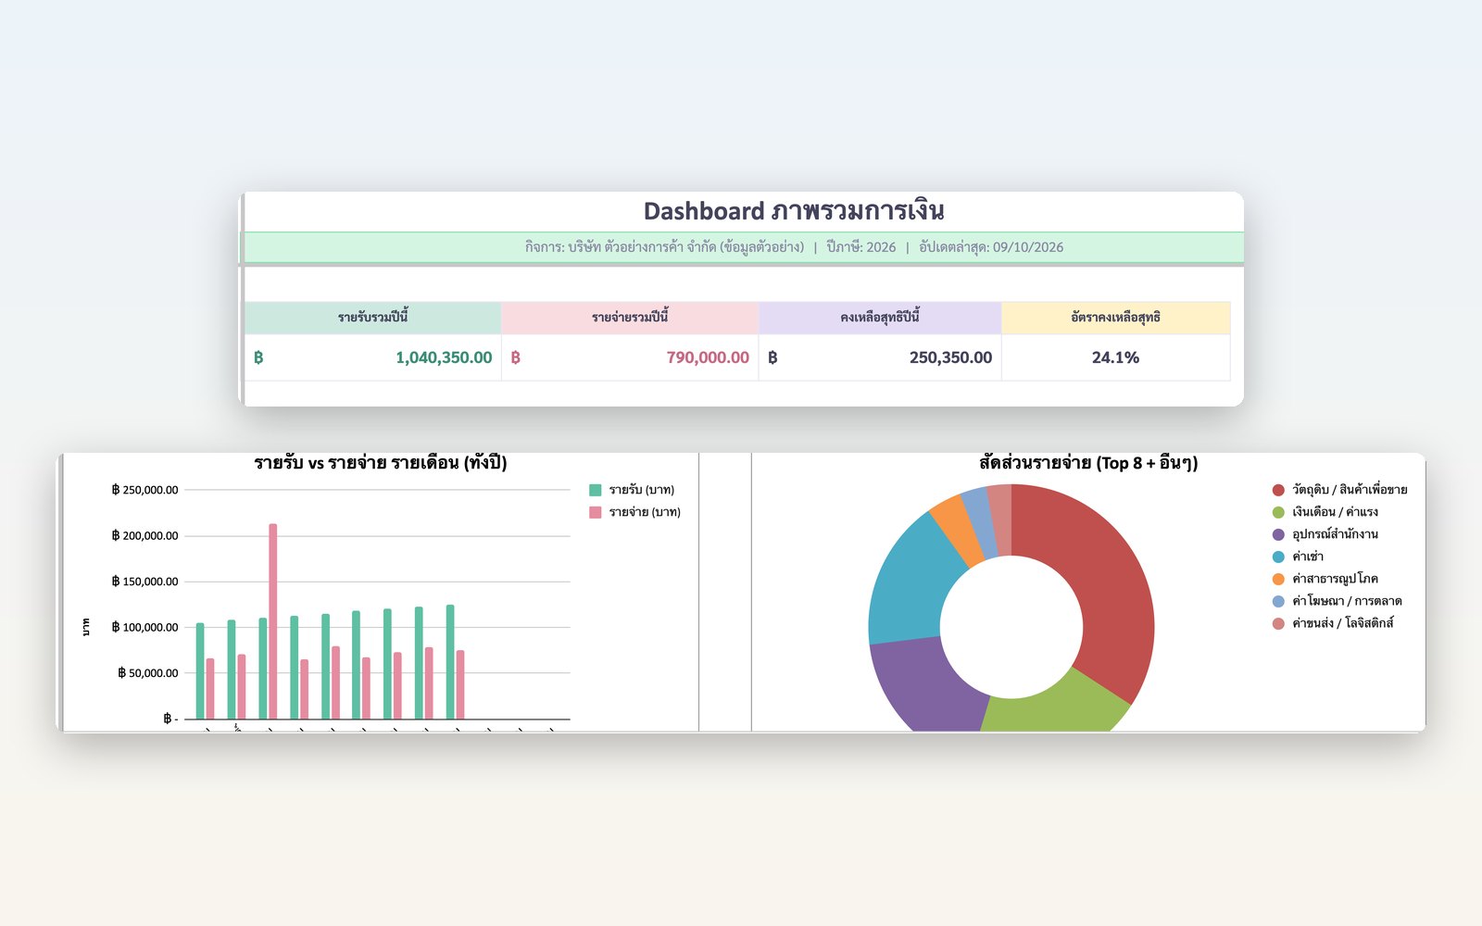Screen dimensions: 1482x926
Task: Click the tallest pink expense bar in the monthly chart
Action: coord(273,621)
